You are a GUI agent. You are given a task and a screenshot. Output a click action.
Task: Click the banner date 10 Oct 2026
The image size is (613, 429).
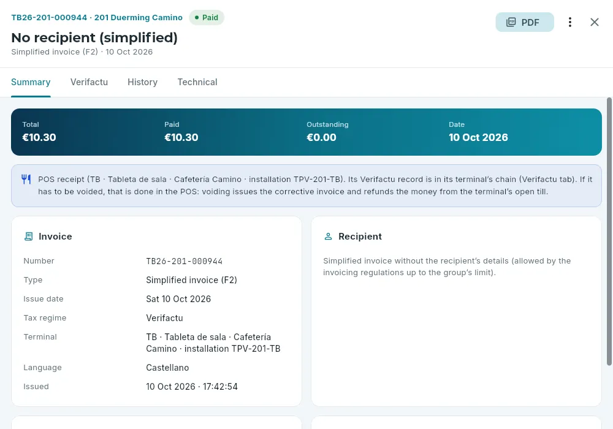click(x=479, y=137)
